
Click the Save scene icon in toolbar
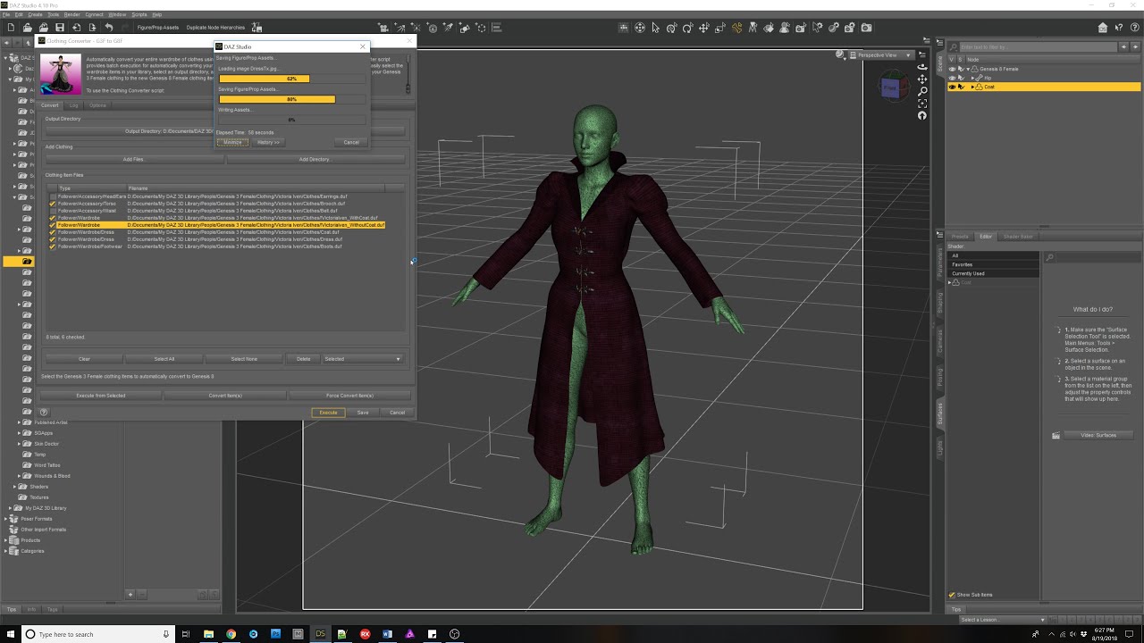pyautogui.click(x=60, y=28)
